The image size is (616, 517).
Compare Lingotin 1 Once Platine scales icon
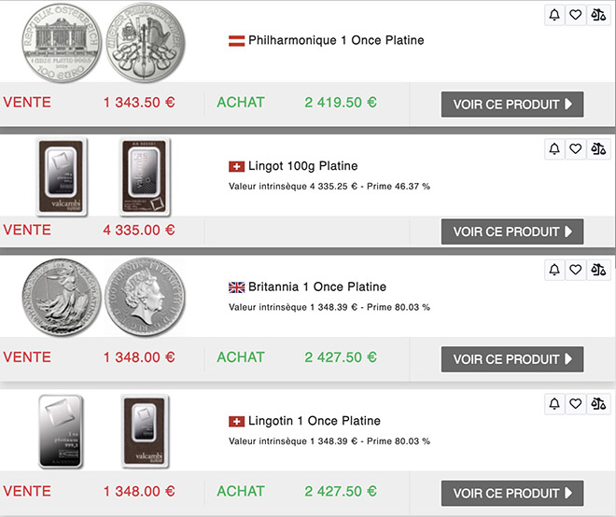[598, 404]
